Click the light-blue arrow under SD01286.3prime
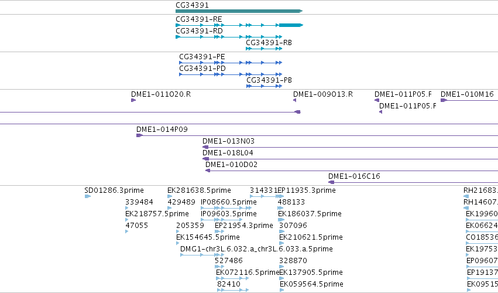This screenshot has width=498, height=293. [x=88, y=196]
